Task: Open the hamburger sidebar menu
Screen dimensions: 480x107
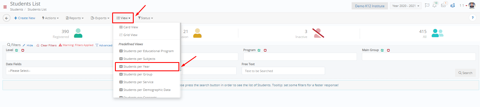Action: point(5,7)
